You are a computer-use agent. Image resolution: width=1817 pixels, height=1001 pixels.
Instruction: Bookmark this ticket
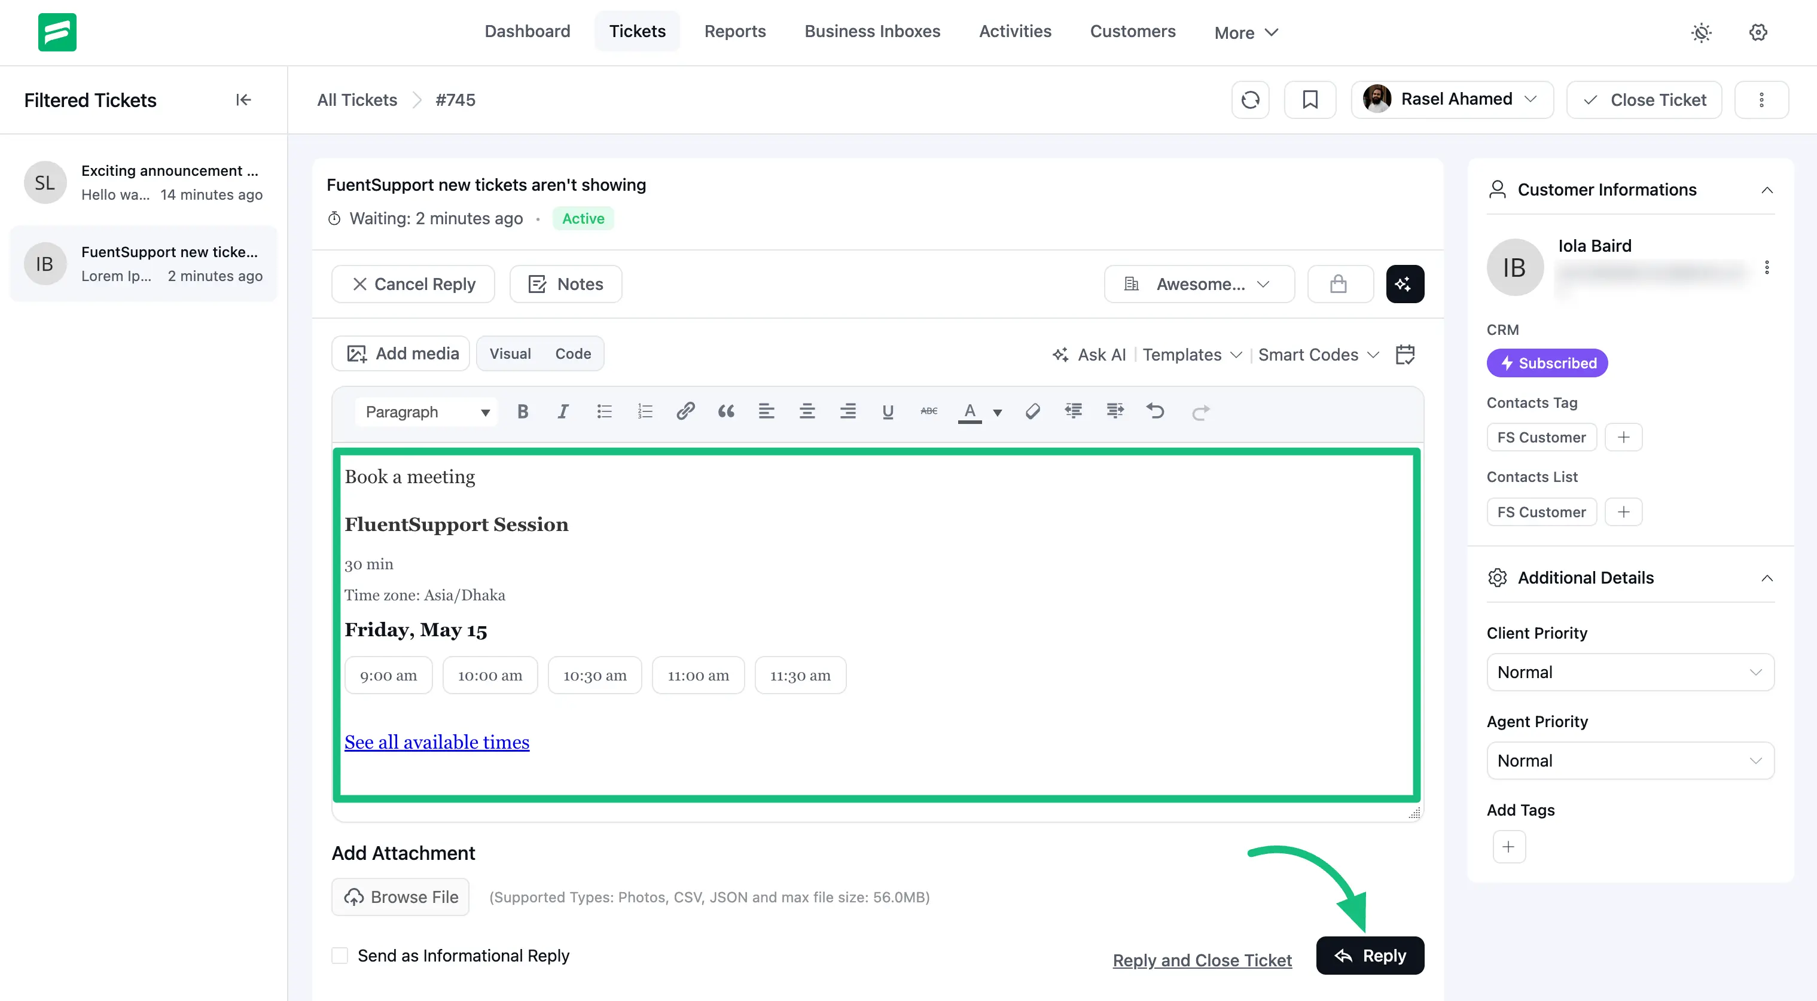(1310, 100)
